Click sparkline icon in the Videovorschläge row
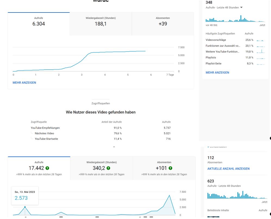The image size is (271, 219). (260, 40)
